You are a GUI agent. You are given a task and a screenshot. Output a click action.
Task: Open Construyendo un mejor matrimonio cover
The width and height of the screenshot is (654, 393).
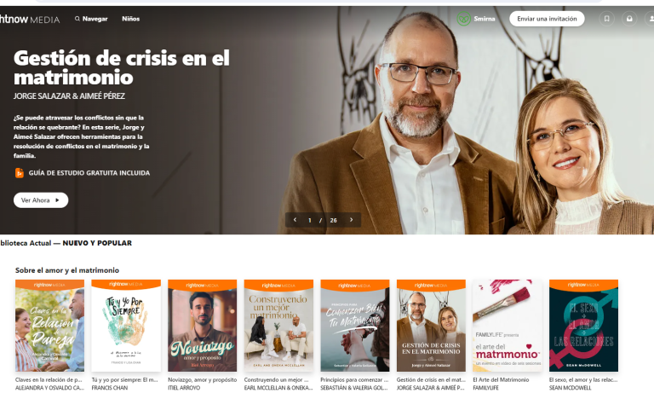tap(278, 326)
